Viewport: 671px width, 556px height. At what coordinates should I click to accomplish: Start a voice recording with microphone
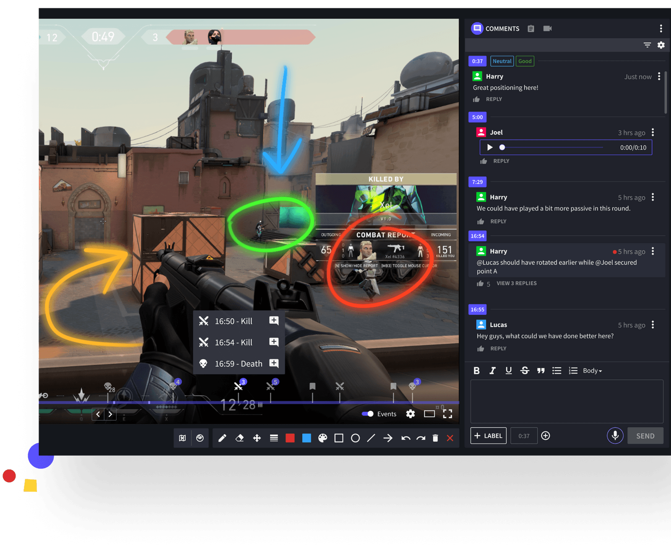[x=615, y=436]
